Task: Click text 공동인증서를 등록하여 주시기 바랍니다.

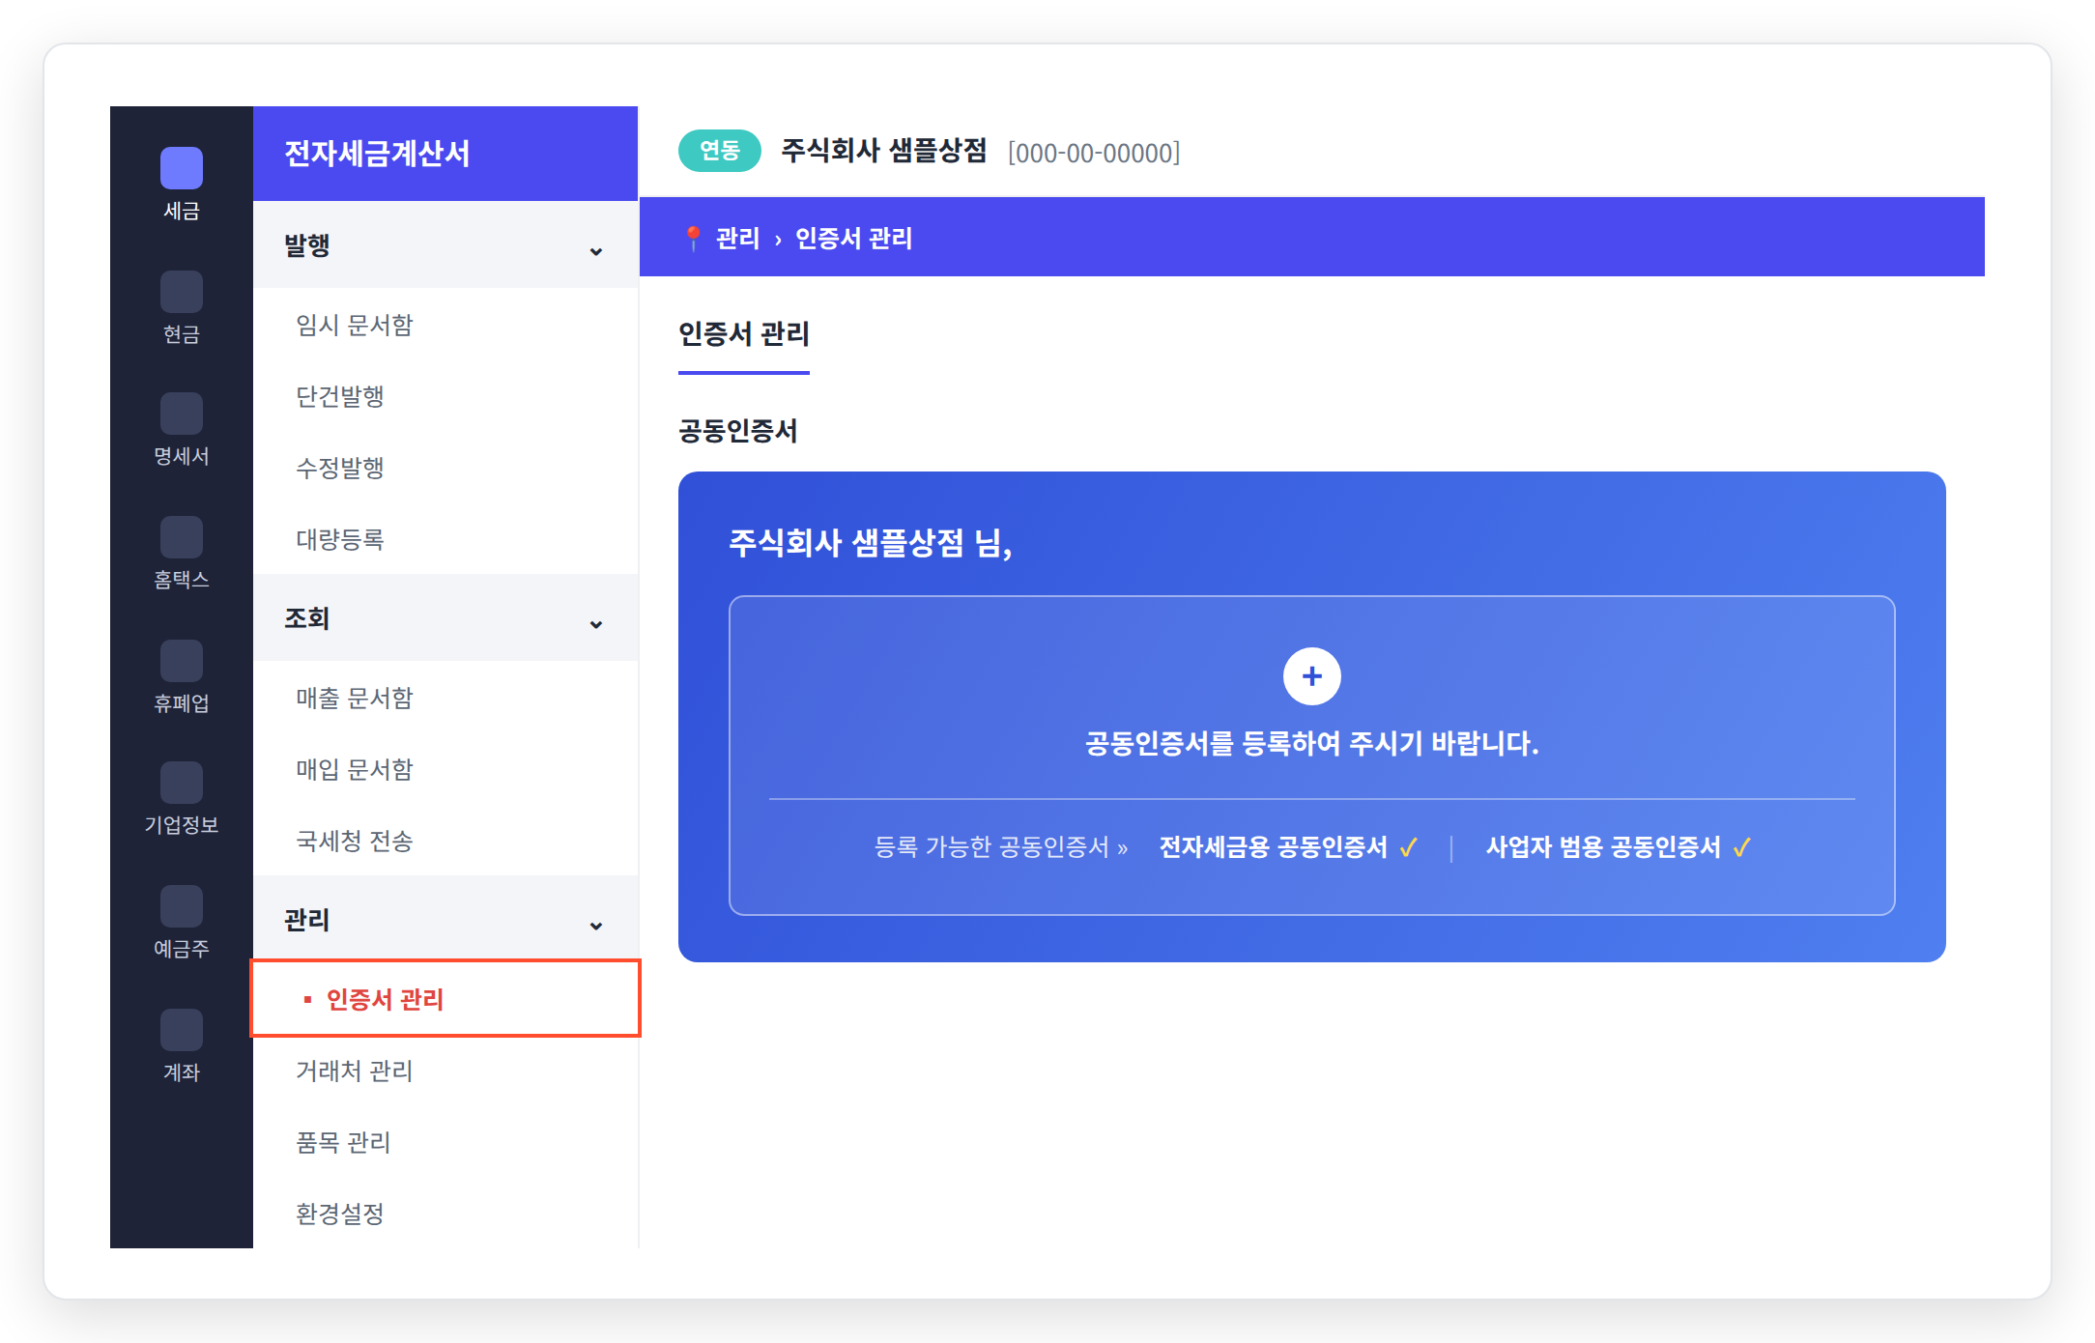Action: tap(1311, 743)
